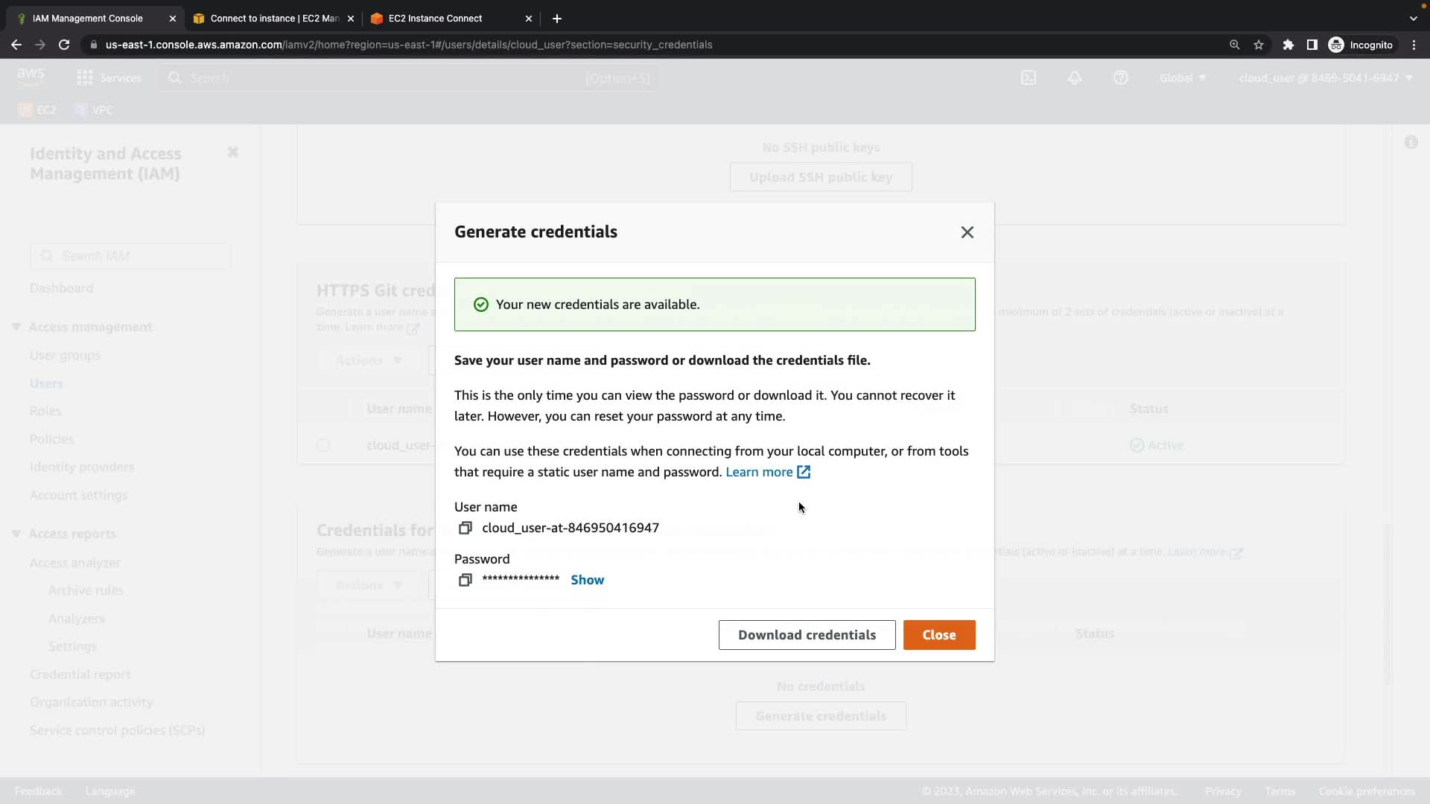Collapse the Access management section
1430x804 pixels.
tap(16, 327)
